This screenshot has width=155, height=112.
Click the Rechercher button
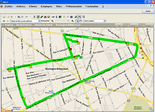(45, 21)
